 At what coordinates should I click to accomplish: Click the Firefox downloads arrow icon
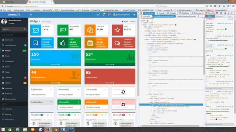220,6
